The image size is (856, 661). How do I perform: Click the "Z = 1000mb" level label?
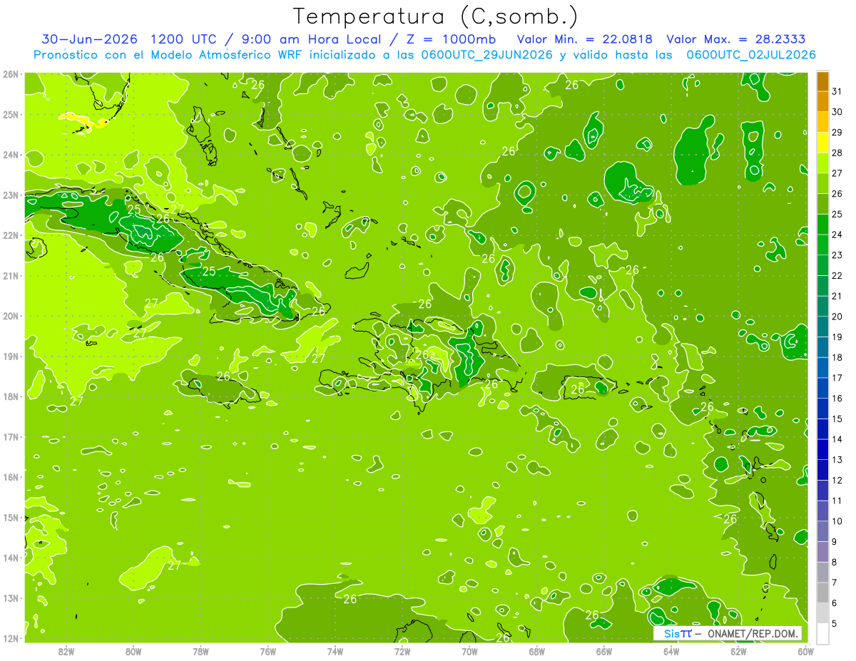449,39
